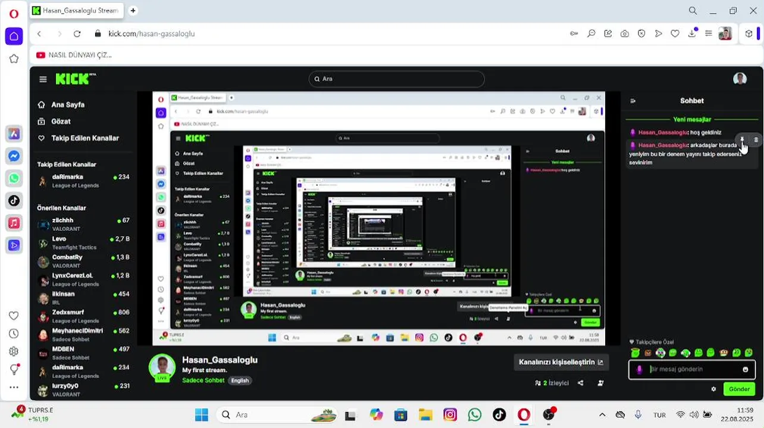Click the Sadece Sohbet category link

point(203,380)
